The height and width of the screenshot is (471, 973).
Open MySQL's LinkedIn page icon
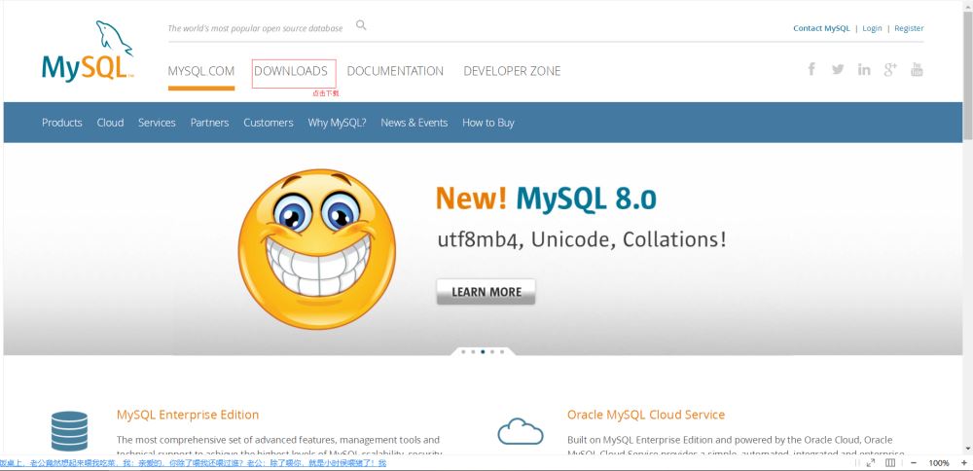click(864, 69)
